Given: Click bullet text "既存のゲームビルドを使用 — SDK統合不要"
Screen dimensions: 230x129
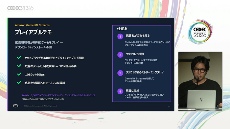Looking at the screenshot, I should [x=51, y=66].
